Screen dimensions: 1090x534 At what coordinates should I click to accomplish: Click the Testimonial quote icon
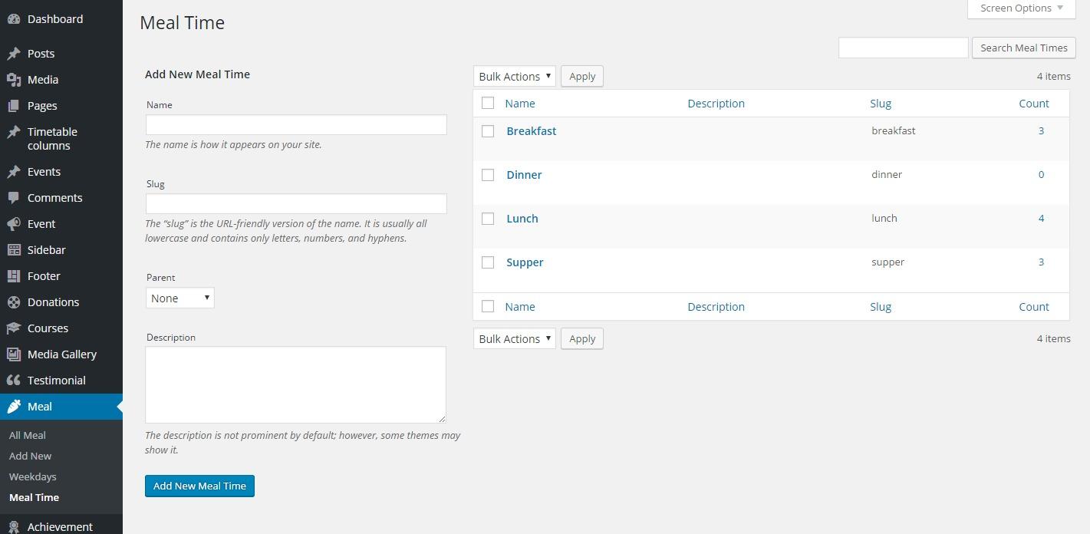click(13, 381)
